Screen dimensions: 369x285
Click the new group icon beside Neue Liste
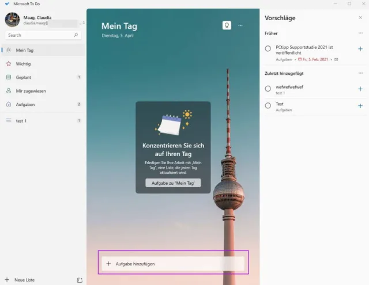pos(80,280)
